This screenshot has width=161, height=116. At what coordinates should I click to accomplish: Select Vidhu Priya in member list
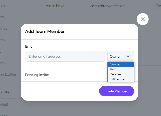point(55,6)
